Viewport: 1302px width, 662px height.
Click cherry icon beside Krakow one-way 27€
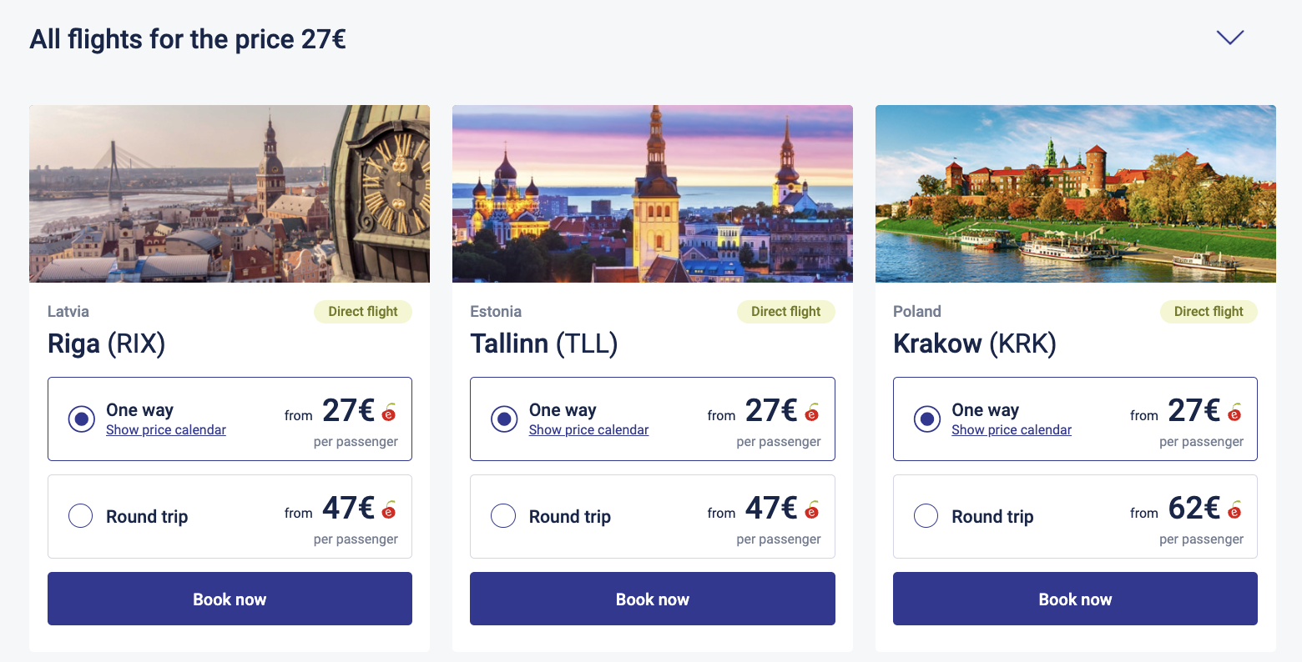[1235, 412]
